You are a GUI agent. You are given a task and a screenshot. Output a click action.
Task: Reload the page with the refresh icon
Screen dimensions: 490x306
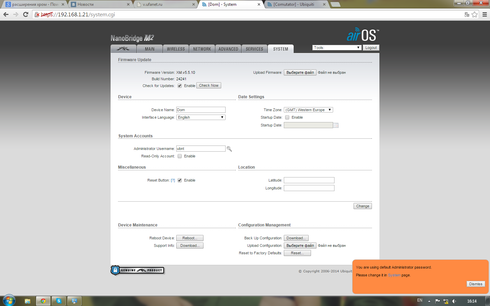pos(26,14)
